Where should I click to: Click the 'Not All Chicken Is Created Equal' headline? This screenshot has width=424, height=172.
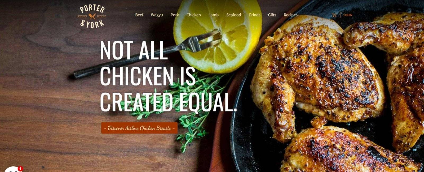click(168, 76)
